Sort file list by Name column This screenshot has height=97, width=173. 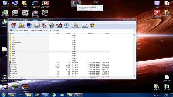29,33
